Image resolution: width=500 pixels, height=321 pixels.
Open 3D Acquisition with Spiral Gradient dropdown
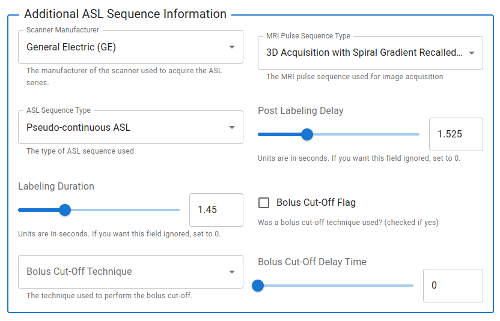(370, 53)
